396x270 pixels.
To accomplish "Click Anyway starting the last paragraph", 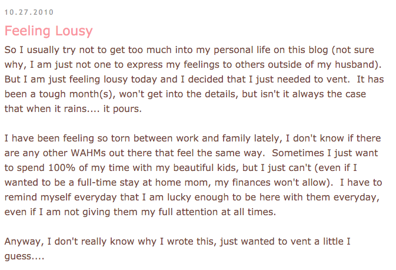I will pyautogui.click(x=22, y=242).
